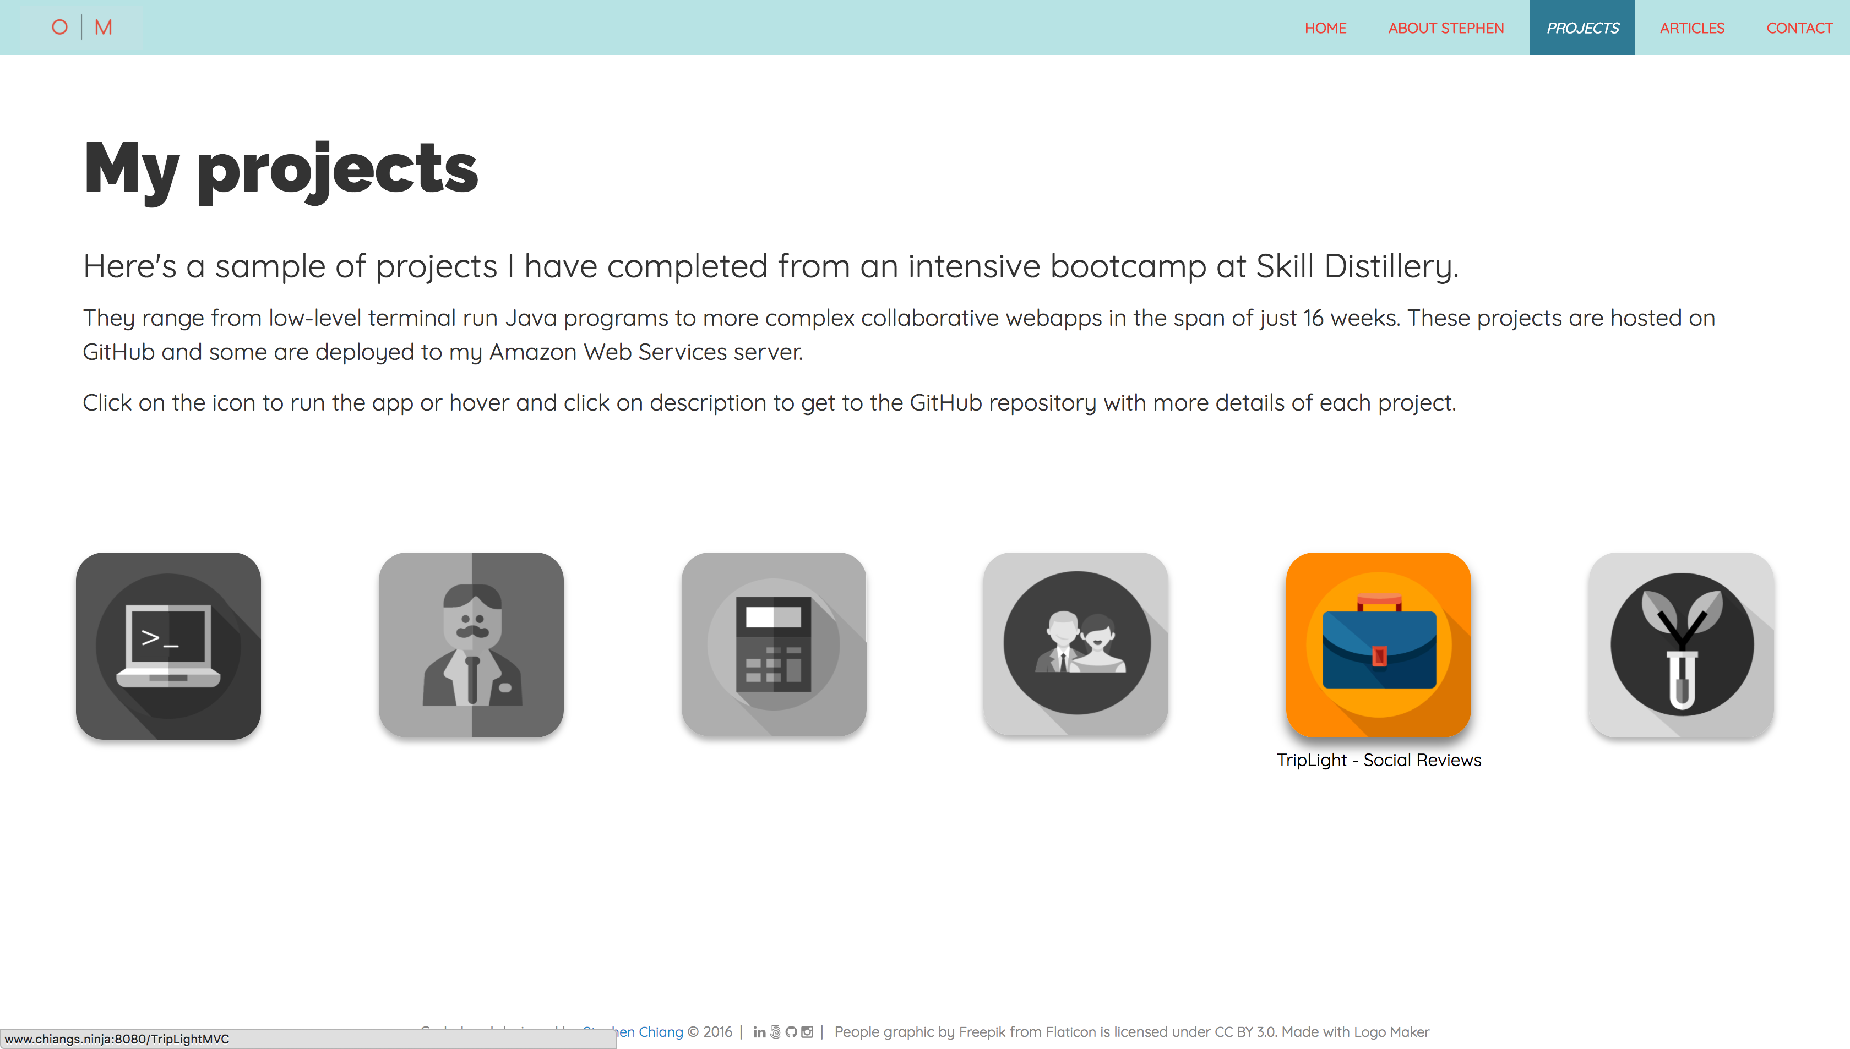Open the plant test tube project icon
Viewport: 1850px width, 1049px height.
coord(1682,645)
